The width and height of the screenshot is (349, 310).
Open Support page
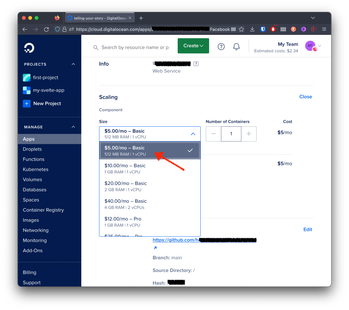tap(32, 283)
